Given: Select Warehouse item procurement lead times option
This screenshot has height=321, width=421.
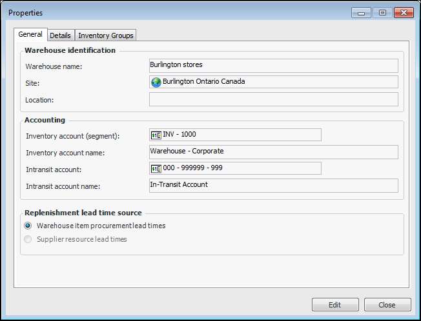Looking at the screenshot, I should click(x=28, y=226).
